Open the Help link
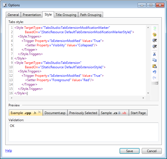Image resolution: width=167 pixels, height=159 pixels. point(9,151)
